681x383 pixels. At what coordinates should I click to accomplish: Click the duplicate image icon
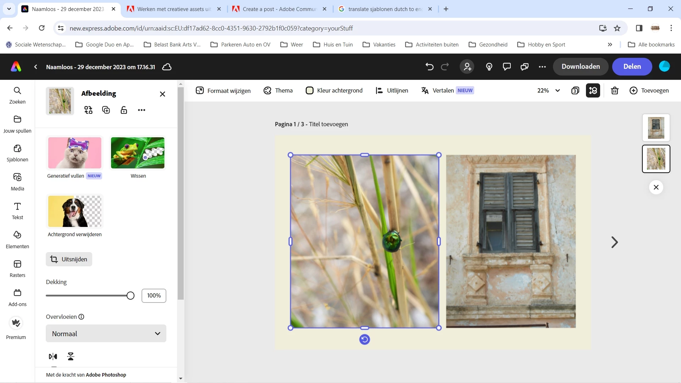106,110
